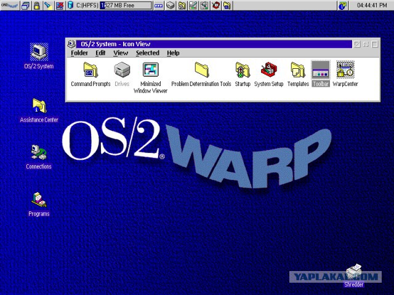Open the last folder icon in WarpCenter tray
394x295 pixels.
click(x=227, y=6)
